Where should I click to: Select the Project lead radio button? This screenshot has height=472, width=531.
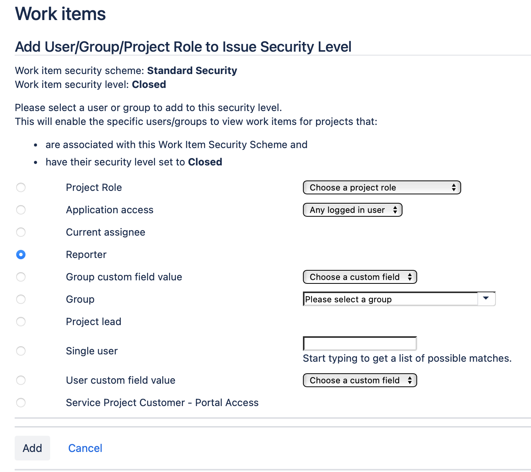tap(21, 322)
